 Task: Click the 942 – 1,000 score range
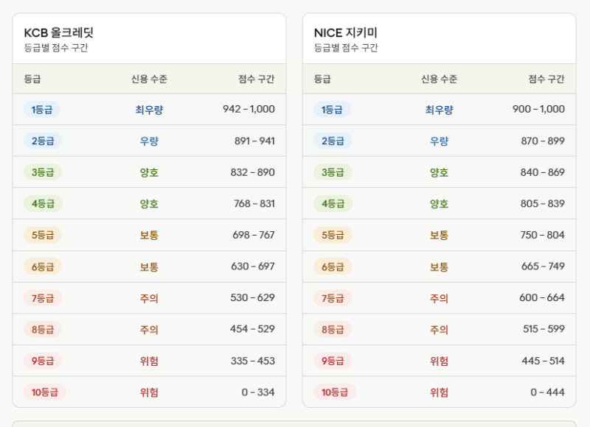click(249, 109)
